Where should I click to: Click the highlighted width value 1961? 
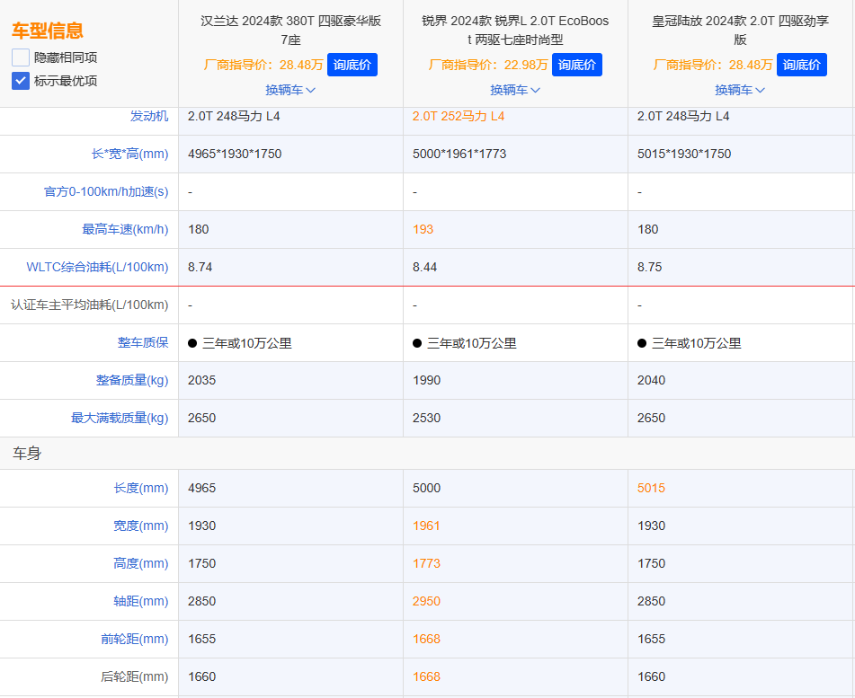(426, 526)
